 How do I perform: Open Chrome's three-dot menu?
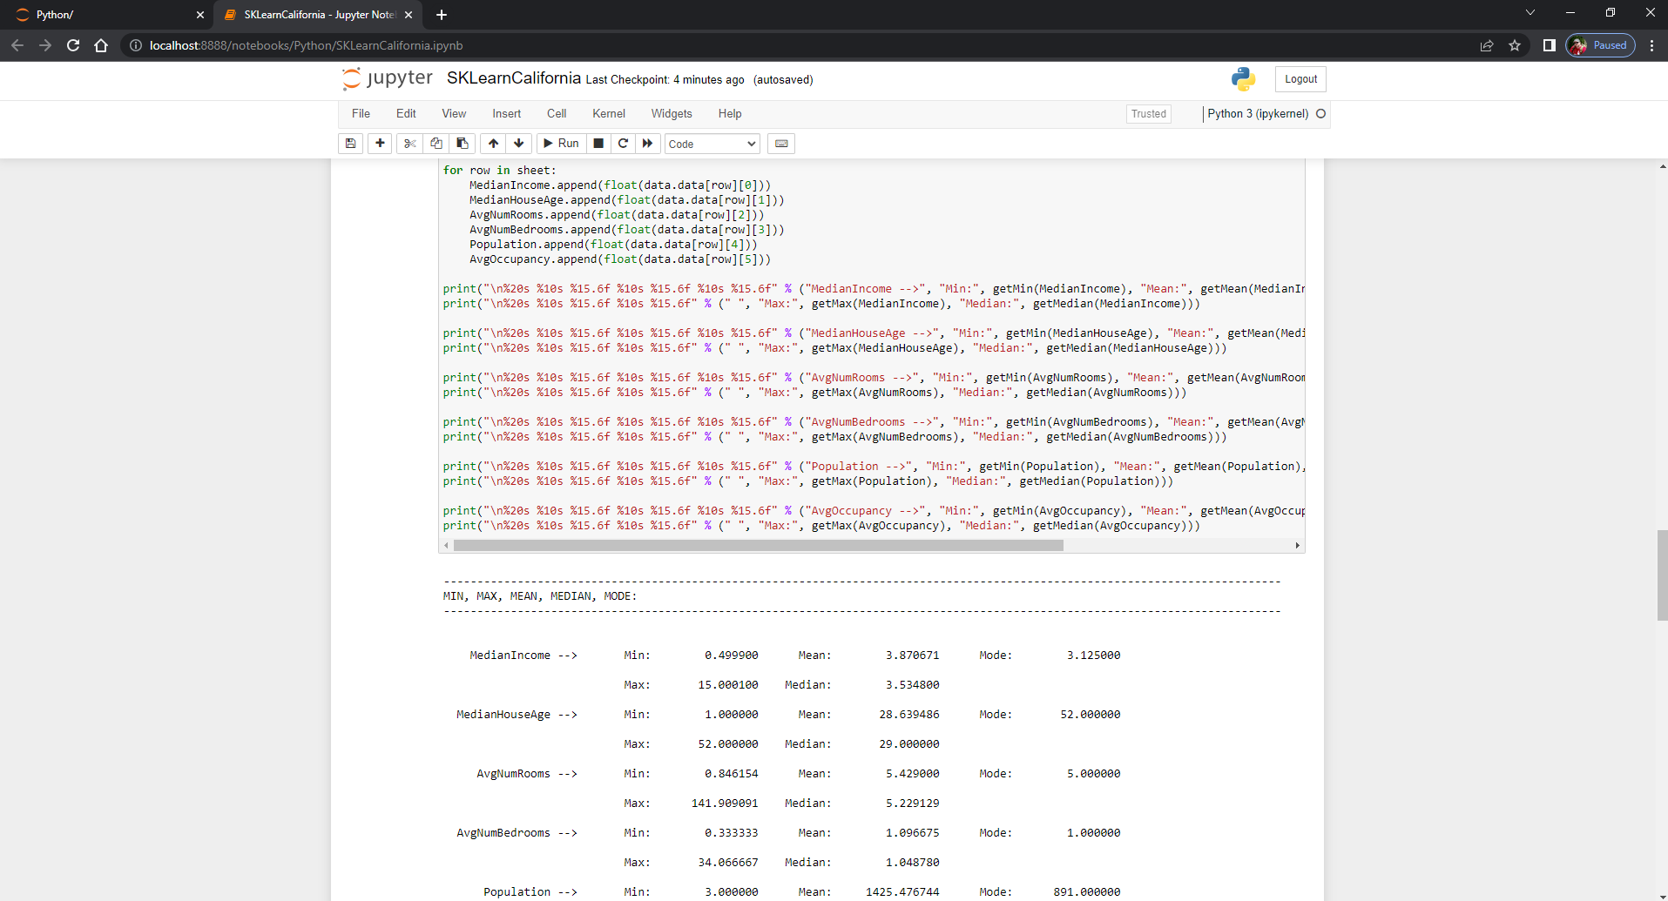(x=1652, y=45)
